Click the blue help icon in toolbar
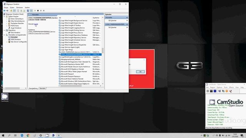 pos(28,11)
